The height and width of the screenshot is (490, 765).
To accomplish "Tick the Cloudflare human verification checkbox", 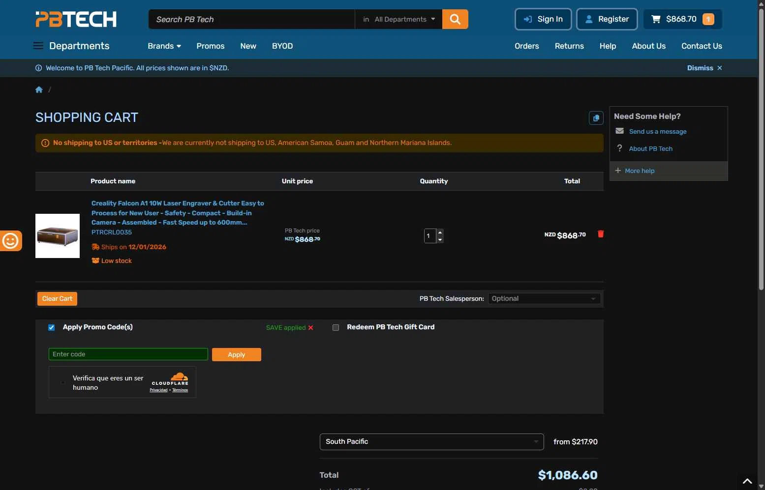I will click(62, 382).
